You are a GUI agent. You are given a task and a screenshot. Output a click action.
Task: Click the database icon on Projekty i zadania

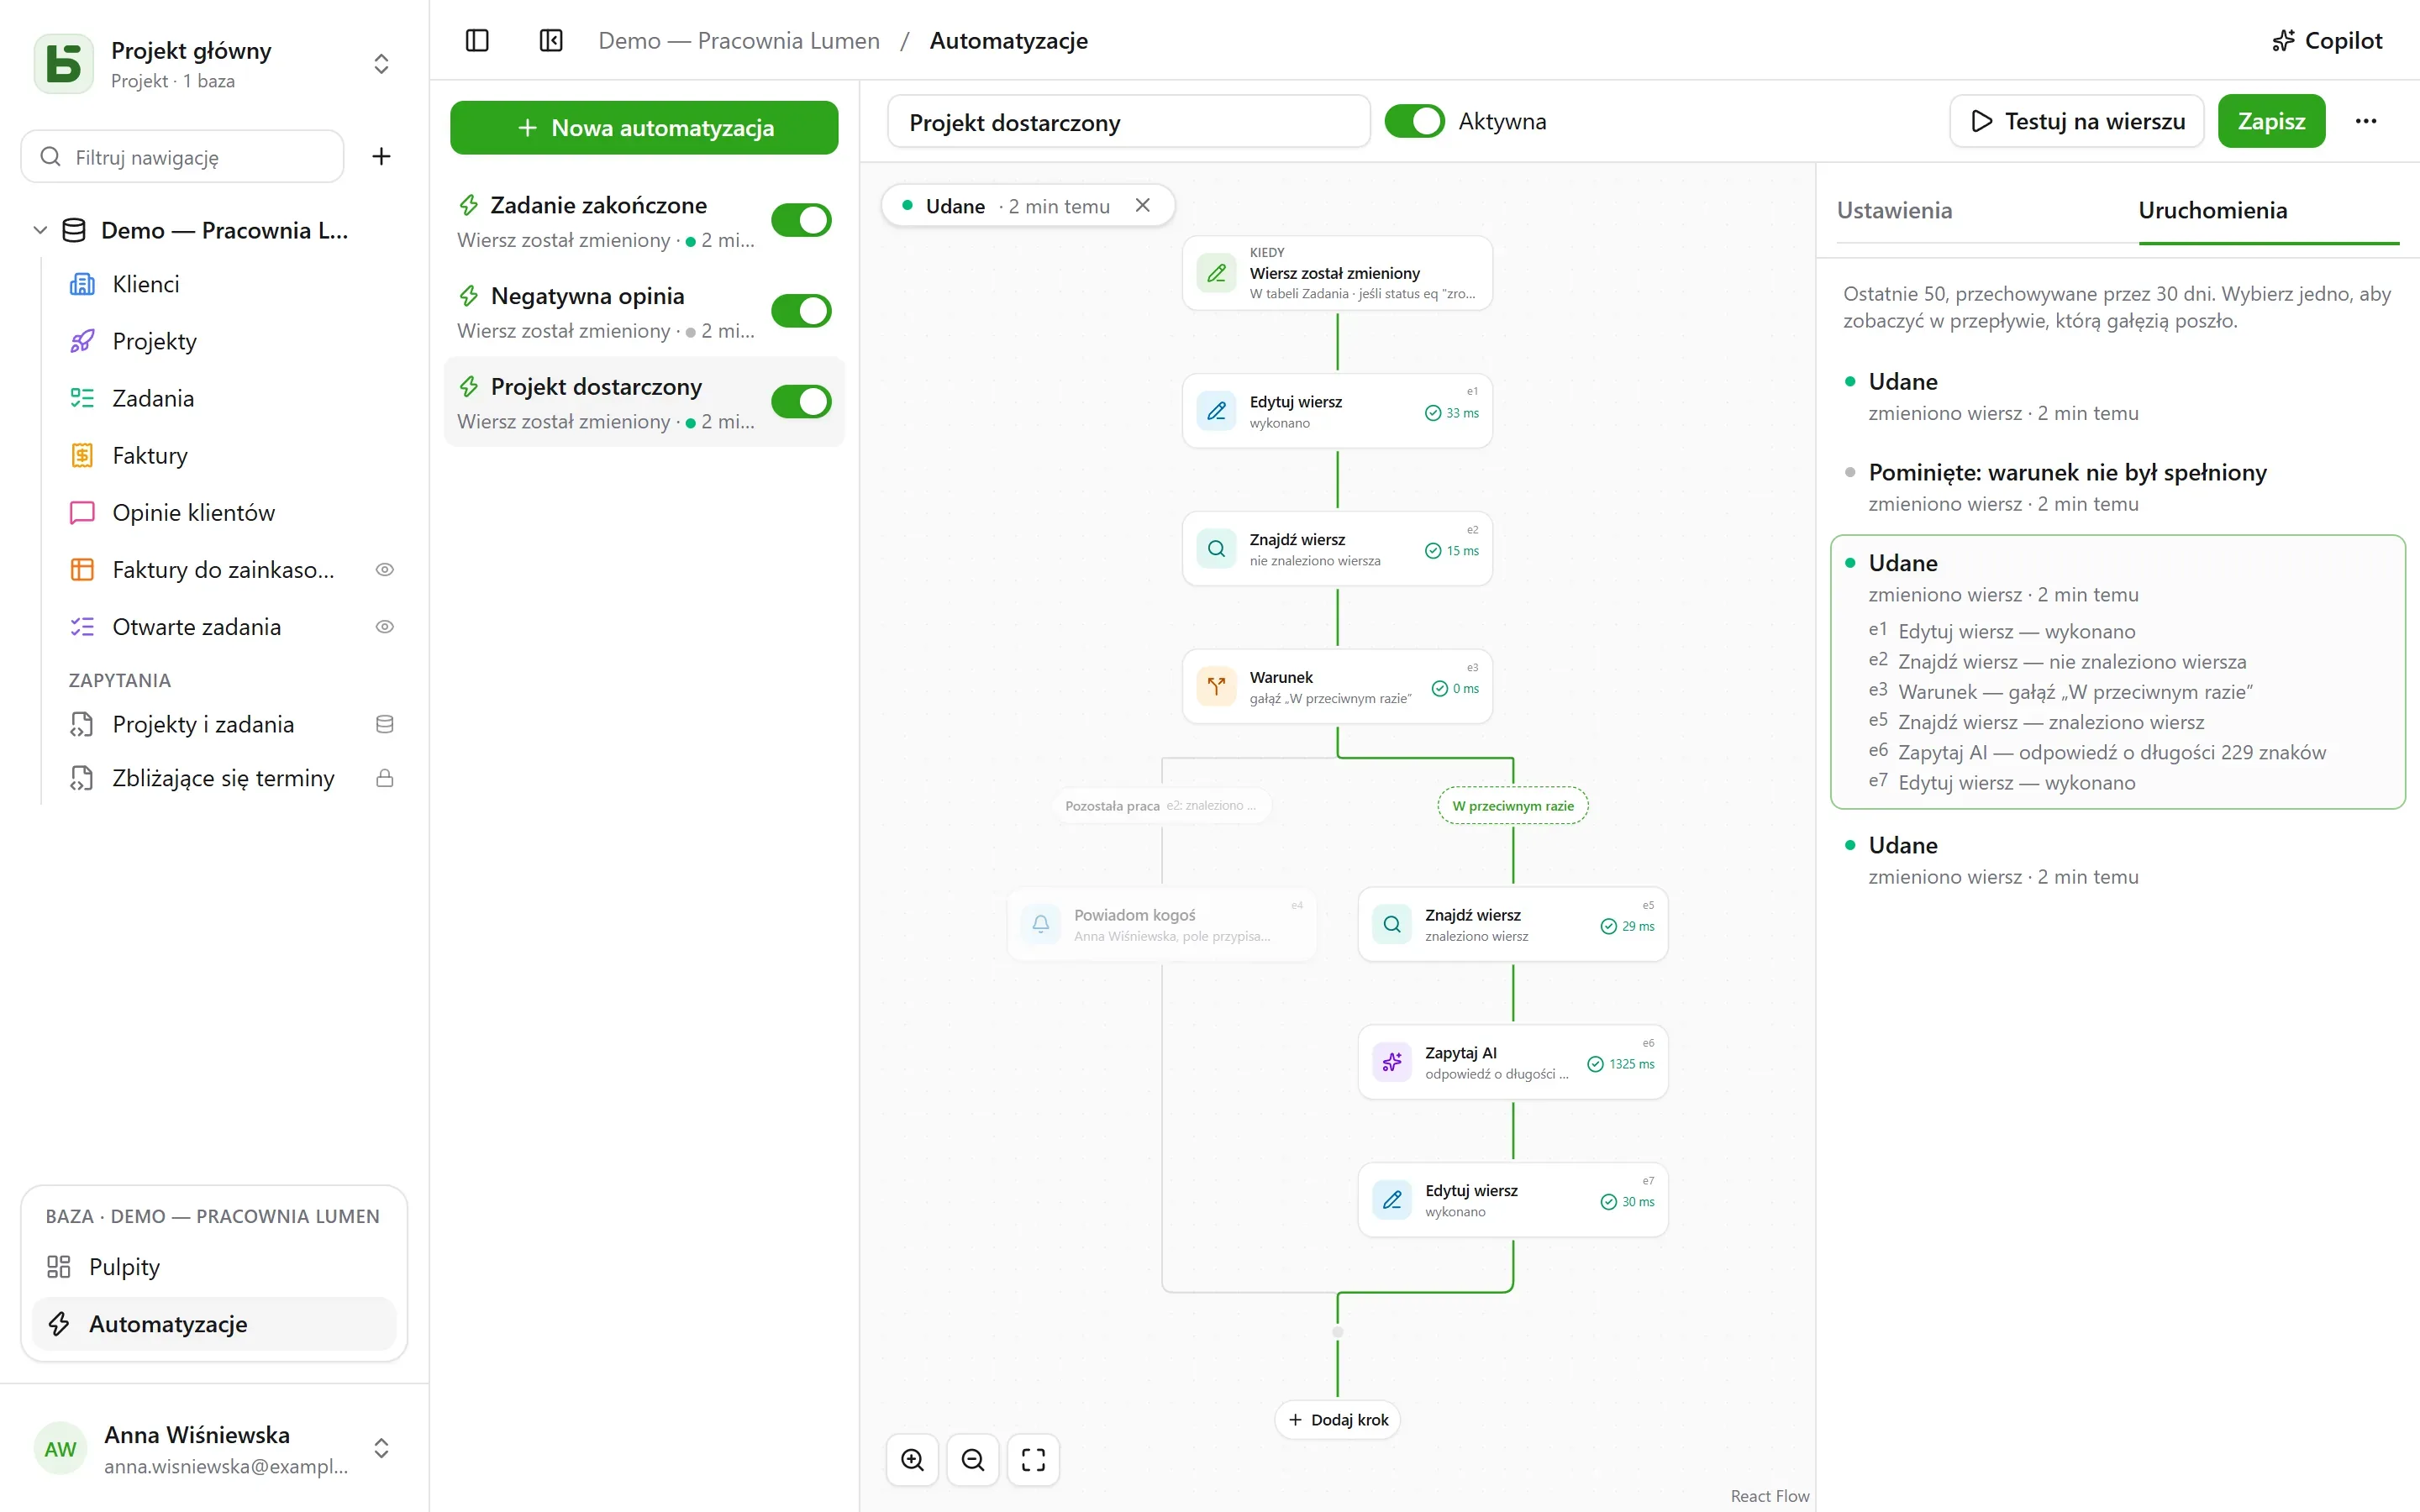[x=384, y=724]
